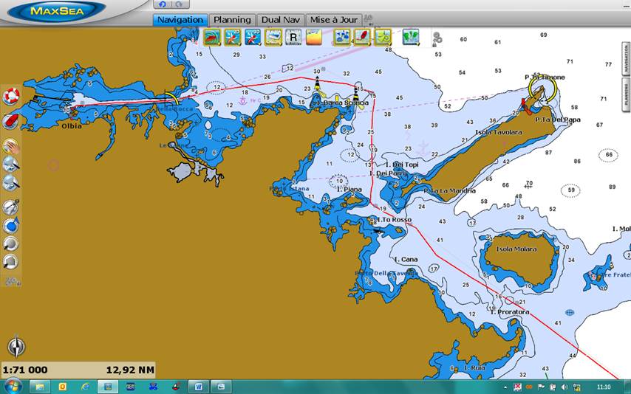Open the Dual Nav tab
The width and height of the screenshot is (631, 394).
tap(280, 20)
